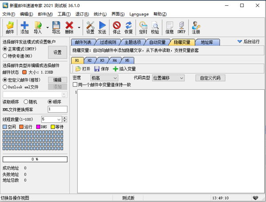This screenshot has width=266, height=202.
Task: Click the EML文件更换频率 input field
Action: pos(57,109)
